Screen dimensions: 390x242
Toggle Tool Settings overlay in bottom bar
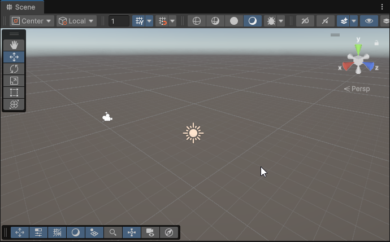pos(38,232)
